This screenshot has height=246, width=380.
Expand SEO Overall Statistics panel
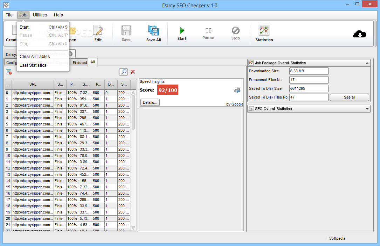coord(367,109)
